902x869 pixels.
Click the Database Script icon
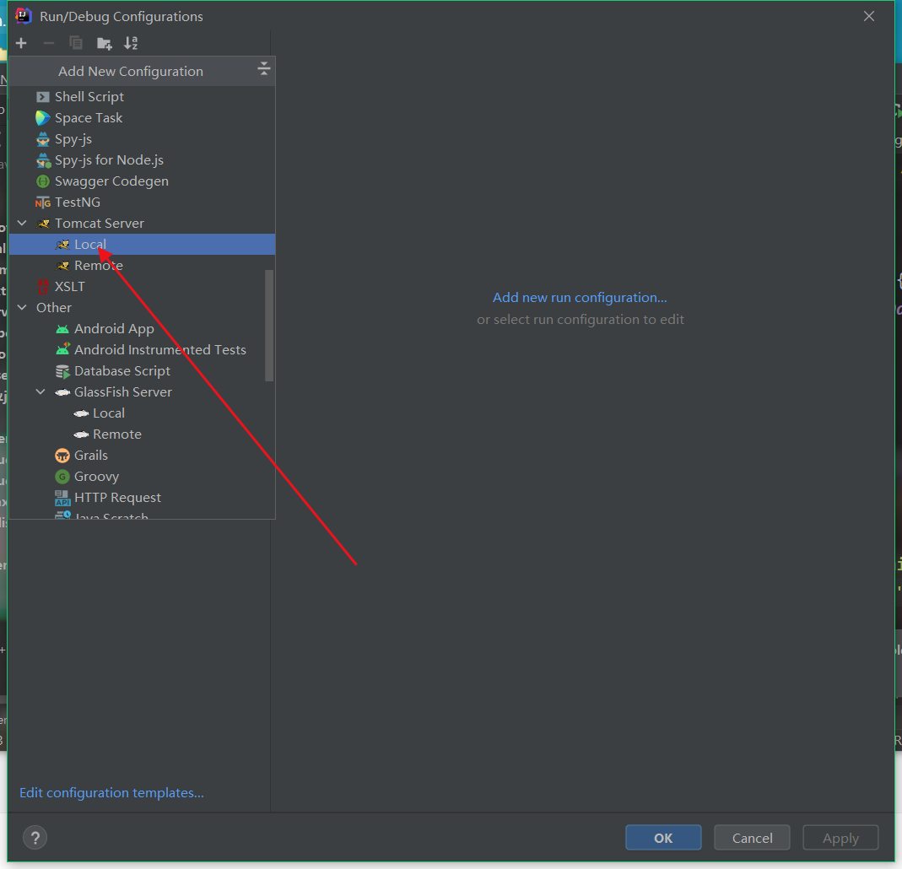tap(62, 371)
